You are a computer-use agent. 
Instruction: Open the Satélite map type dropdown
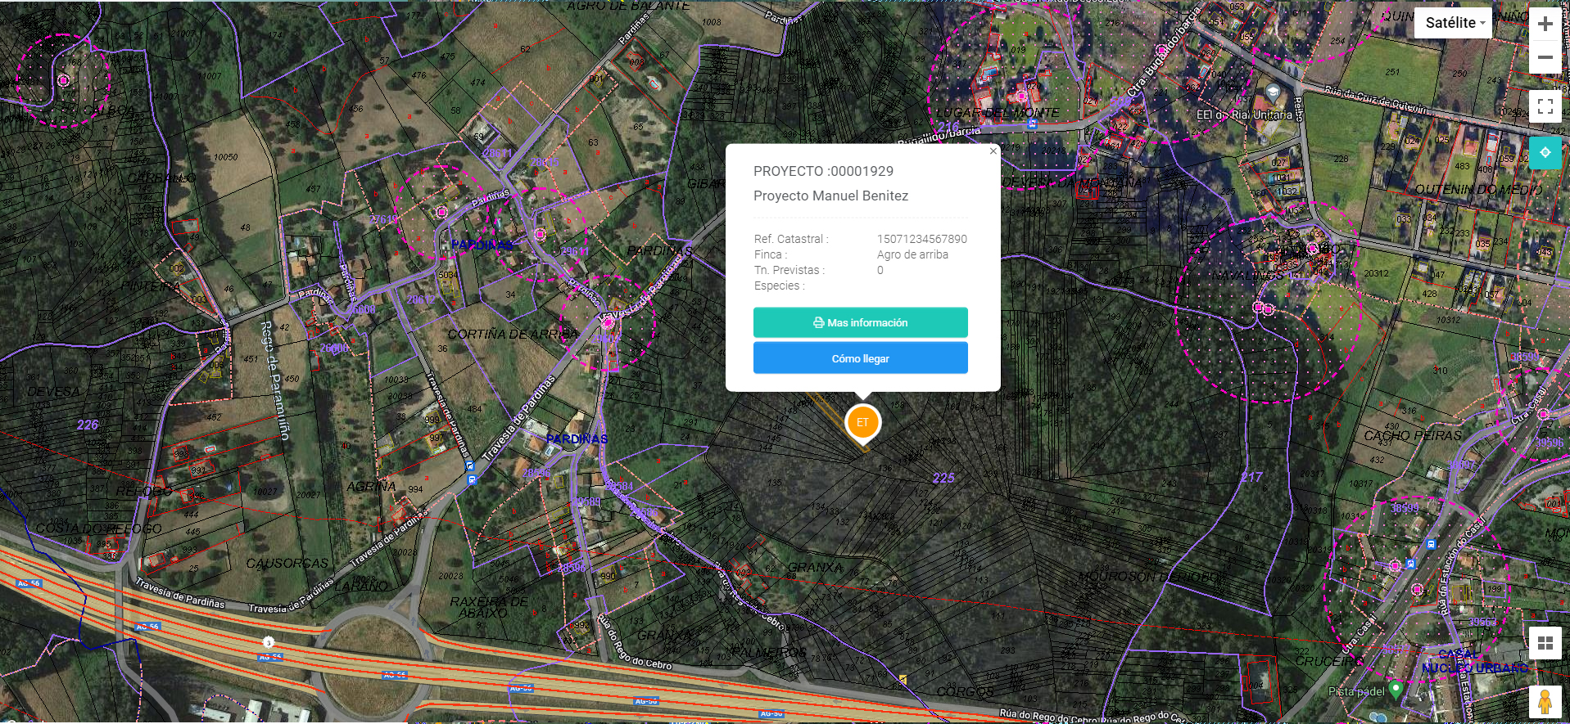click(x=1454, y=23)
